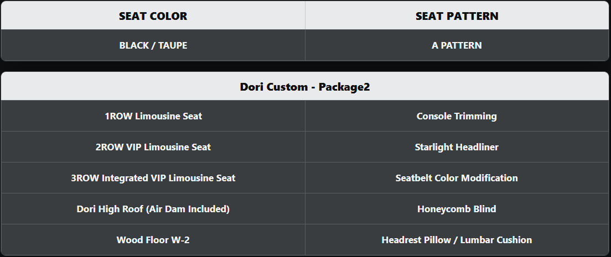Click the SEAT COLOR column header
Image resolution: width=611 pixels, height=257 pixels.
click(153, 16)
